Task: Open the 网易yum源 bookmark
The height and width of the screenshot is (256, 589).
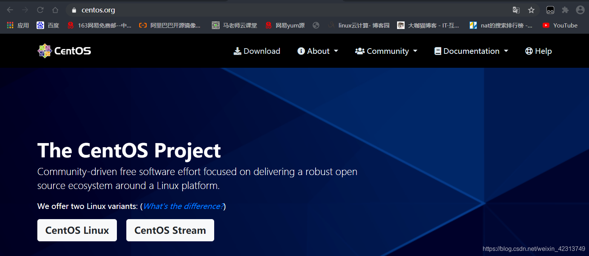Action: [285, 25]
